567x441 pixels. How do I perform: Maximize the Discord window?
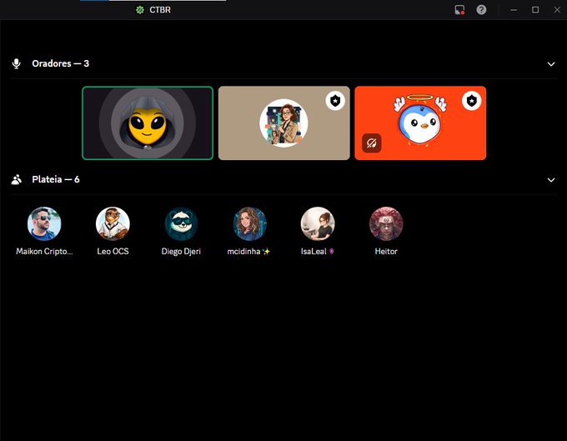(534, 10)
